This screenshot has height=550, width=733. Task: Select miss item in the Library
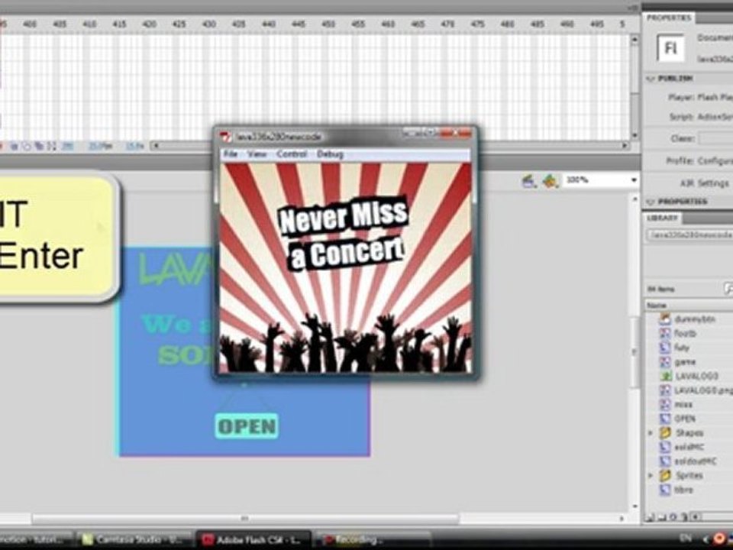click(x=683, y=405)
